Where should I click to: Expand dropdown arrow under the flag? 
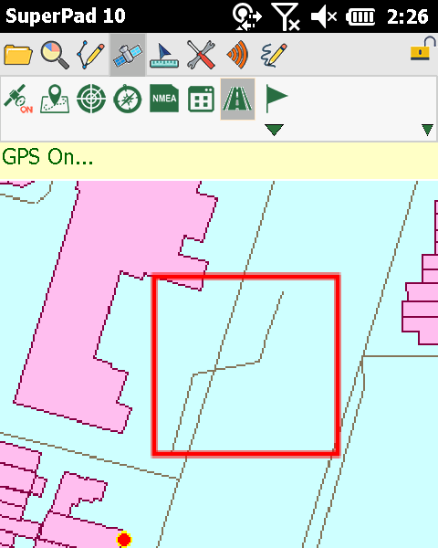pyautogui.click(x=274, y=130)
